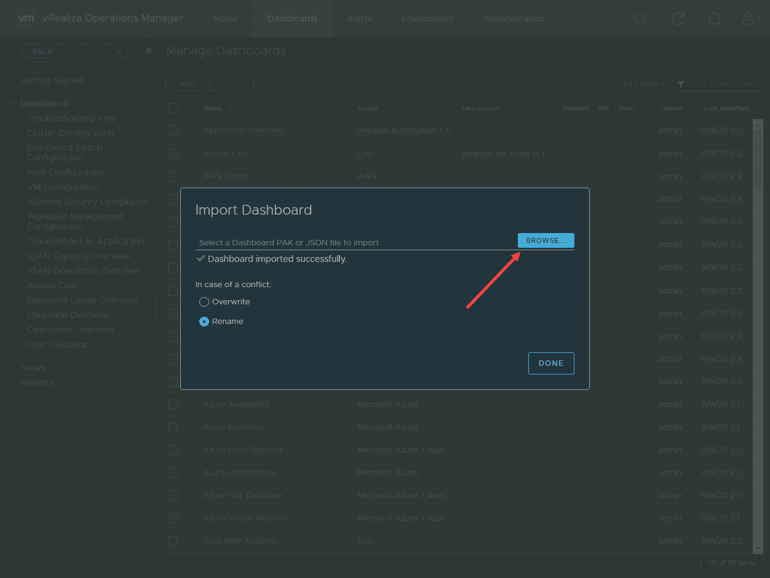
Task: Collapse the sidebar using the double-chevron icon
Action: [x=148, y=51]
